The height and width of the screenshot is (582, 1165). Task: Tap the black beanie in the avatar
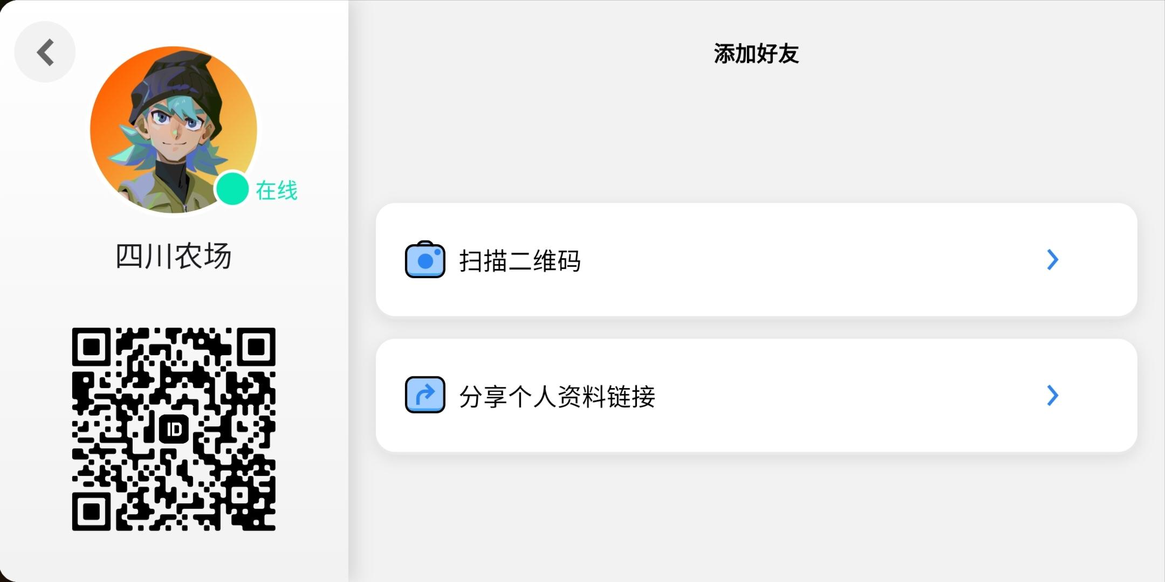pos(178,81)
